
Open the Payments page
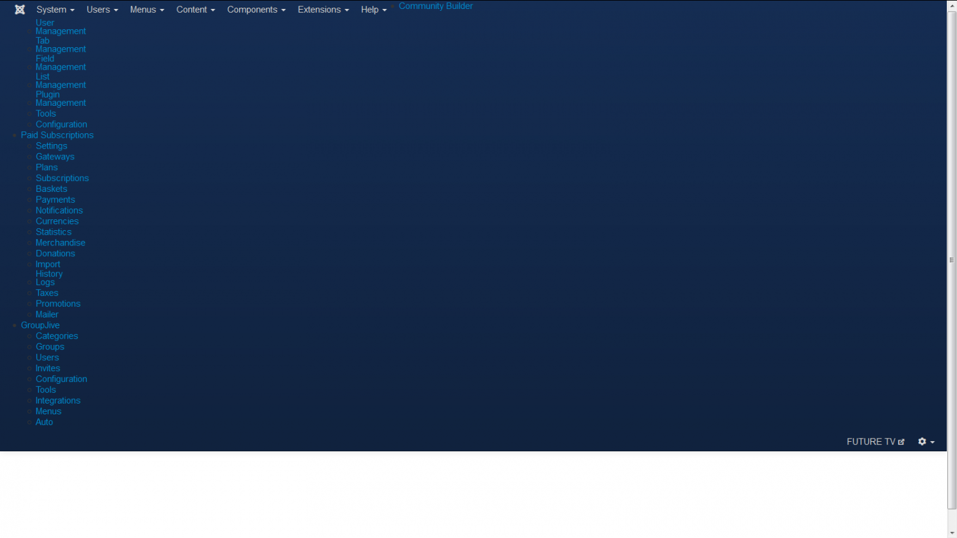(56, 200)
